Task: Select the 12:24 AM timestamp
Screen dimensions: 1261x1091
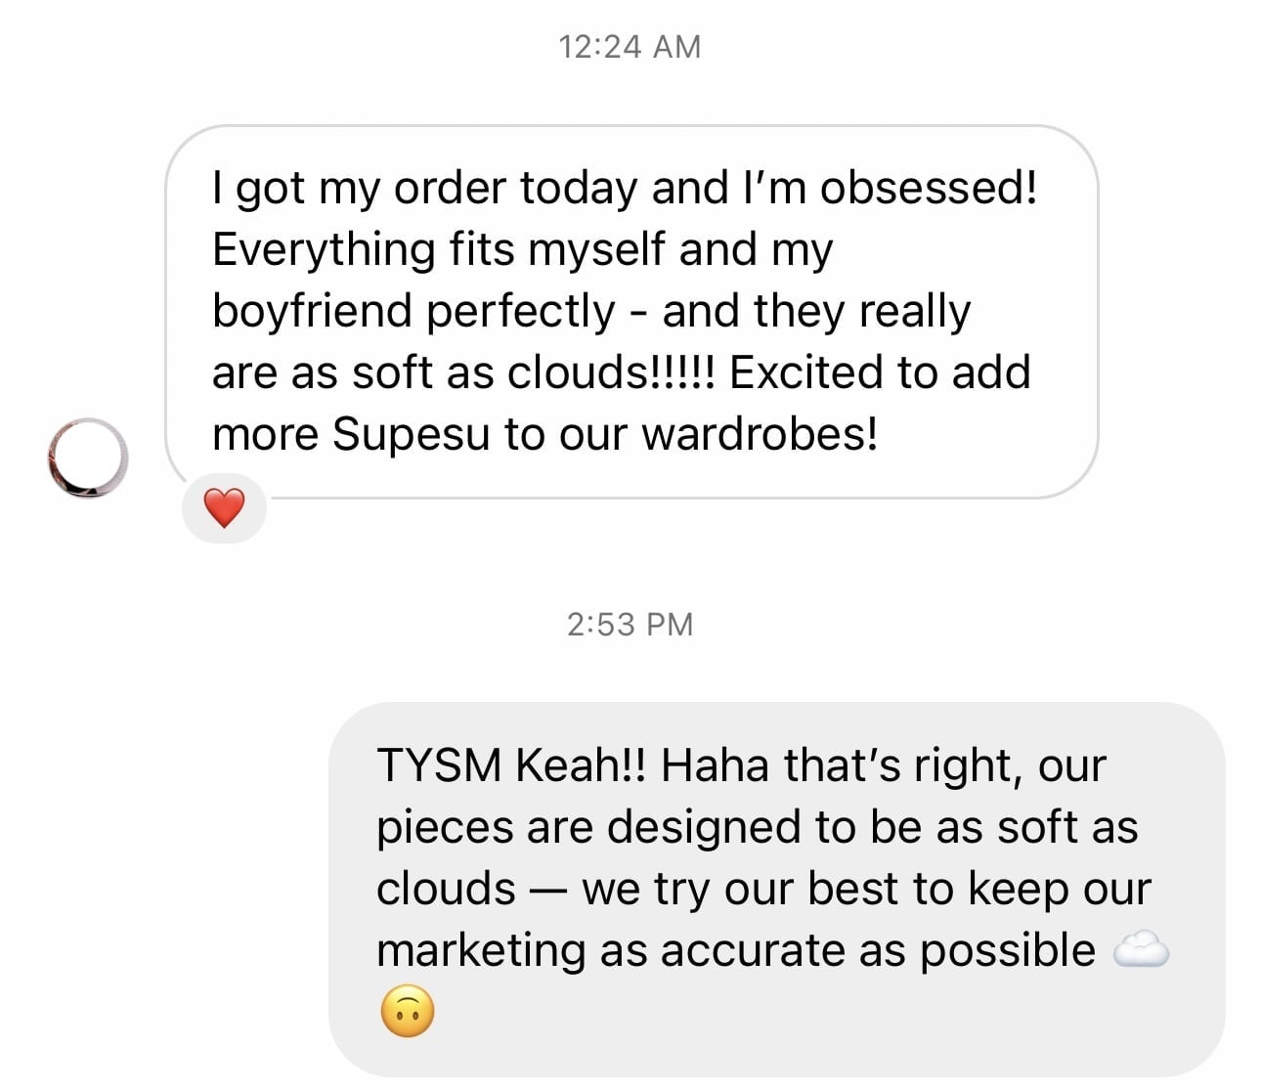Action: [x=630, y=46]
